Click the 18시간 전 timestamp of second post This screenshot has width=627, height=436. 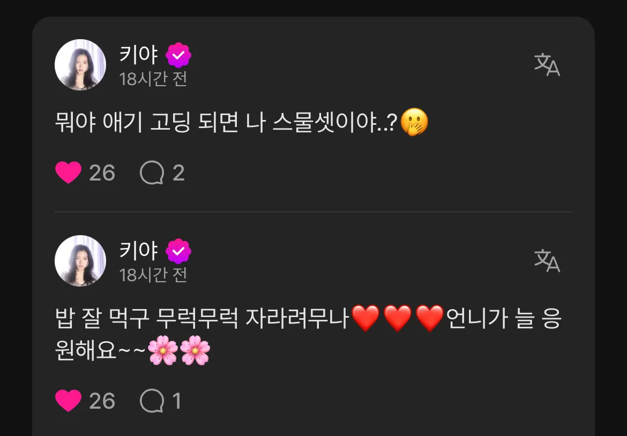153,275
